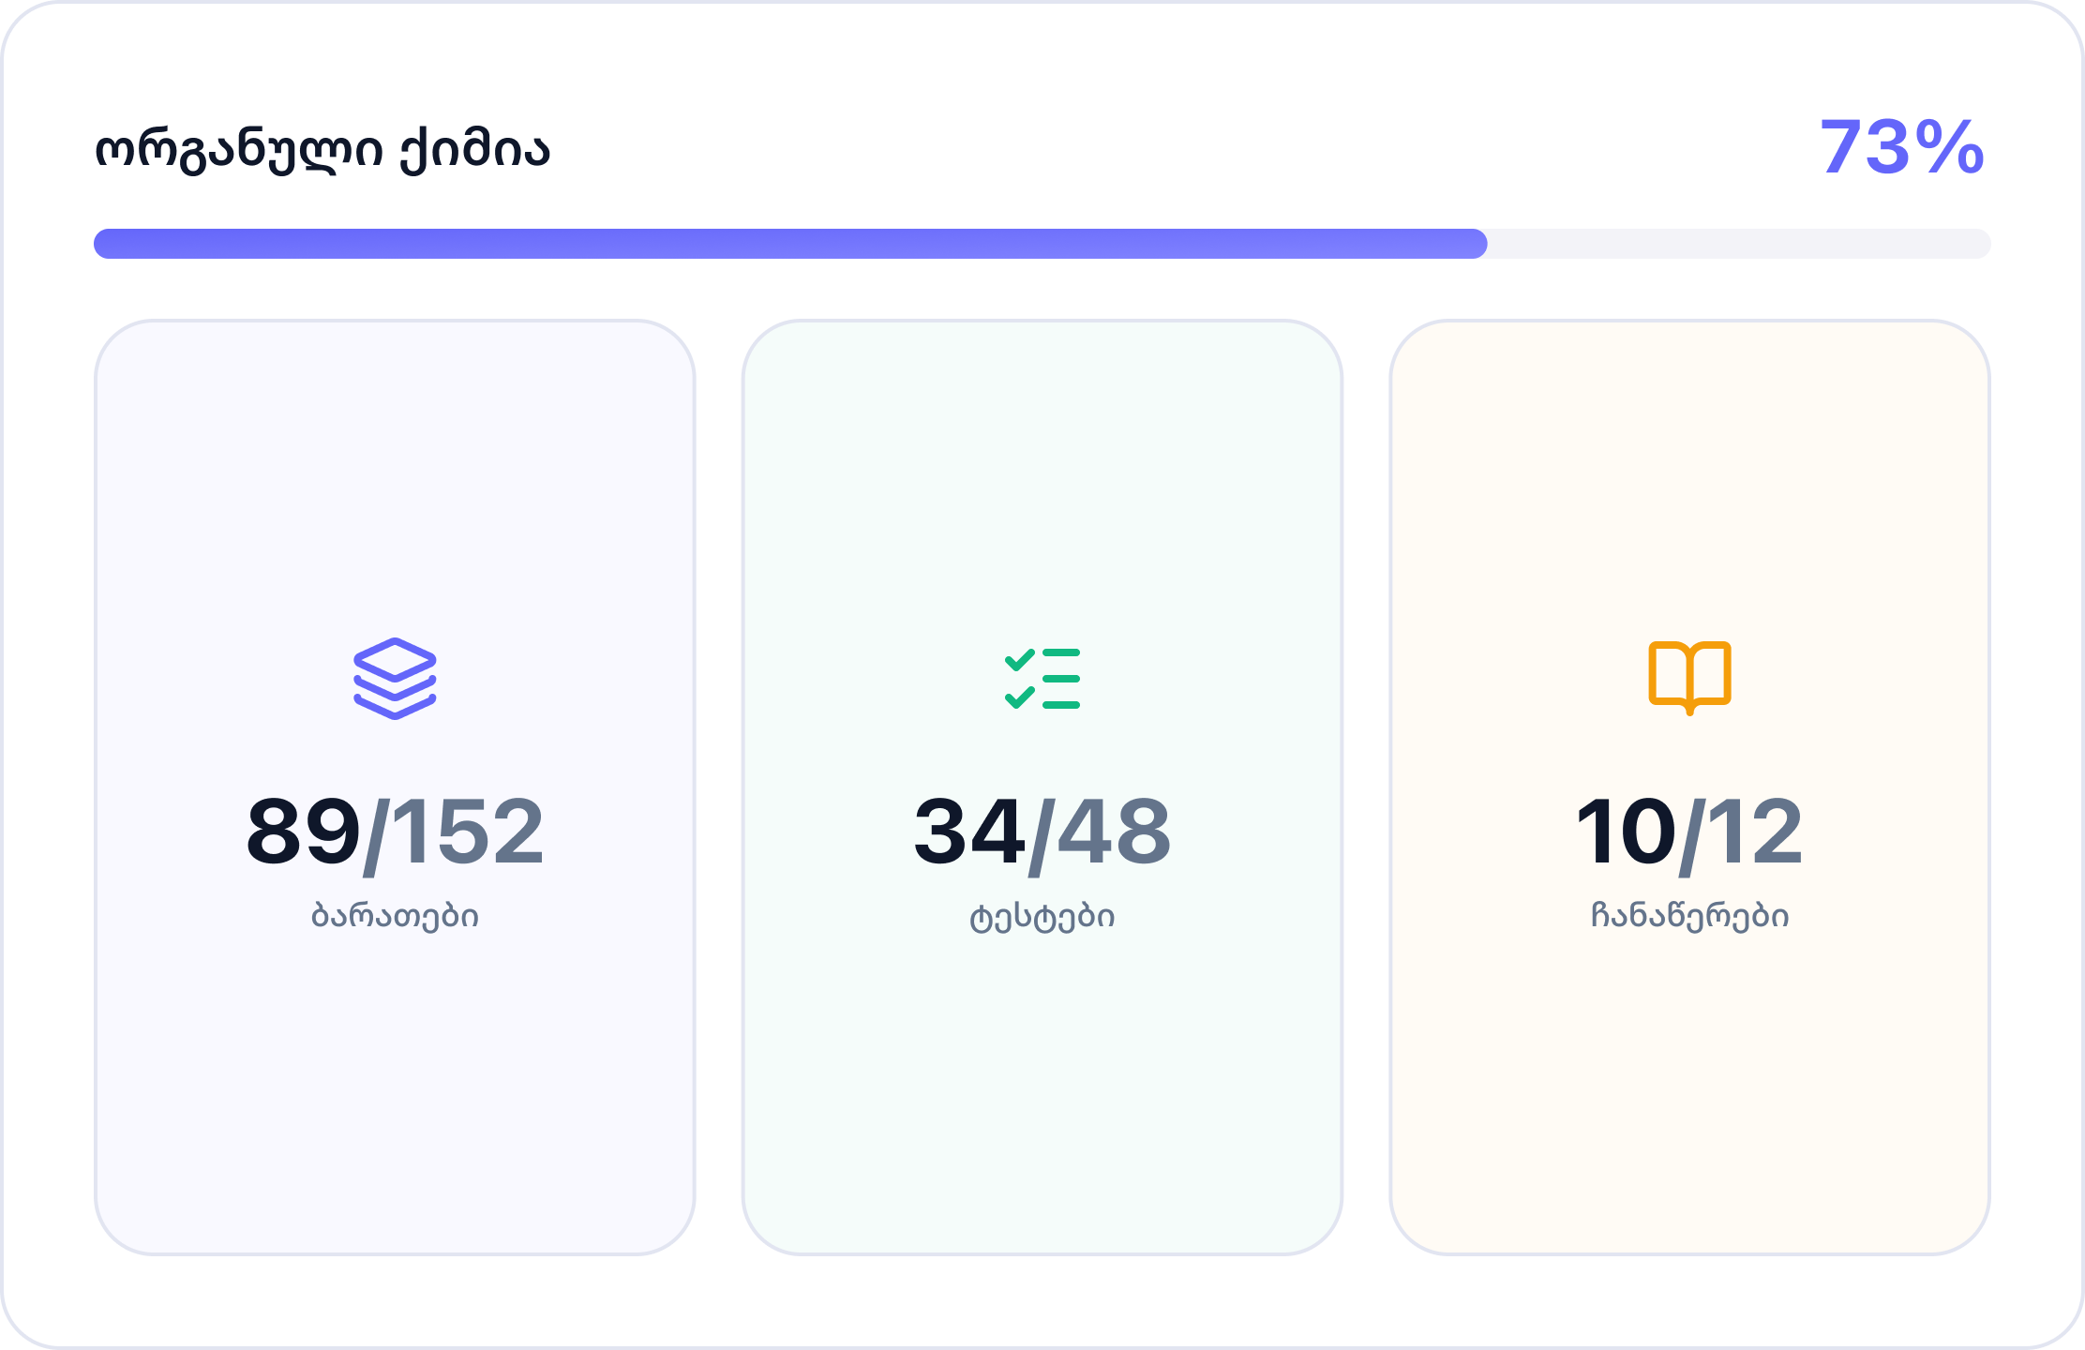Click the 73% completion percentage
This screenshot has height=1350, width=2085.
tap(1901, 147)
